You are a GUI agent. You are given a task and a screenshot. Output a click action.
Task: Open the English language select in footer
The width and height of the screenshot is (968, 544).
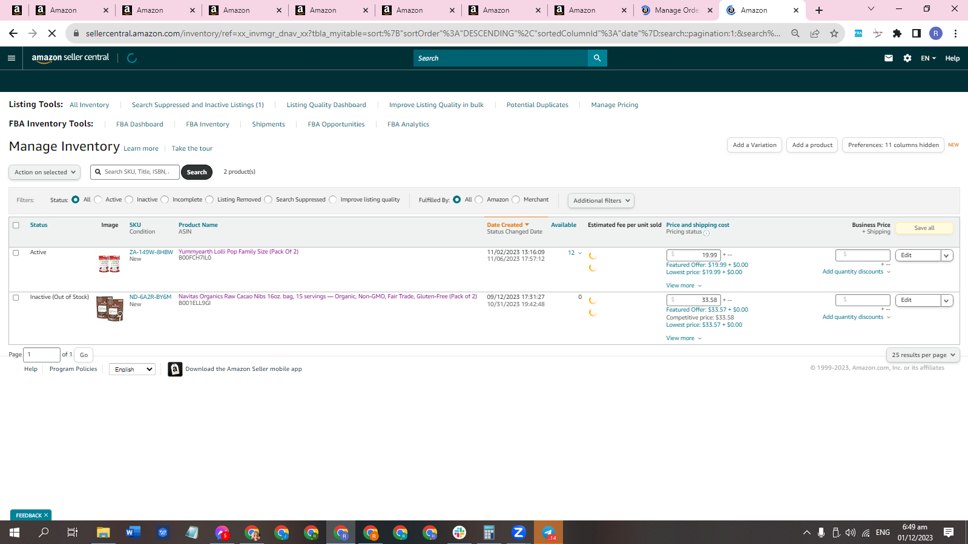tap(133, 369)
